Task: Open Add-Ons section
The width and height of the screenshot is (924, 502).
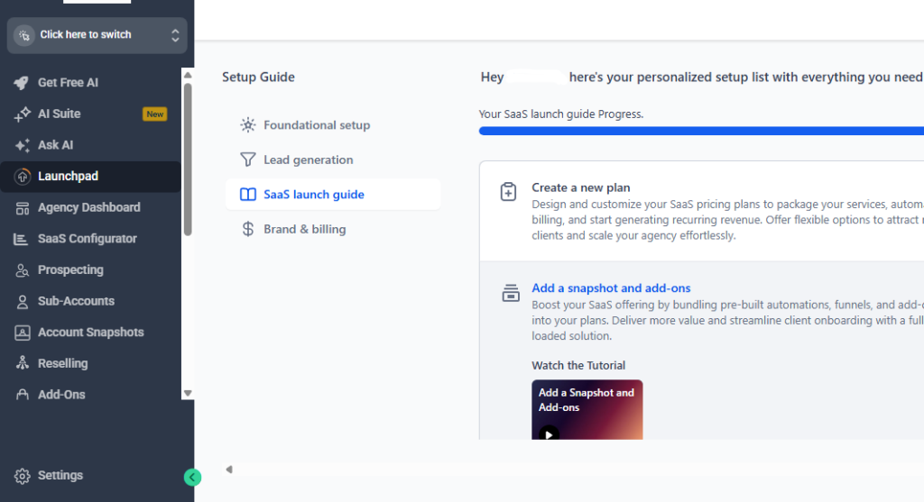Action: [90, 395]
